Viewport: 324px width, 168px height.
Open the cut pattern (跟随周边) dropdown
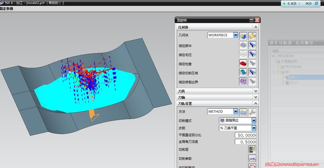pyautogui.click(x=254, y=121)
